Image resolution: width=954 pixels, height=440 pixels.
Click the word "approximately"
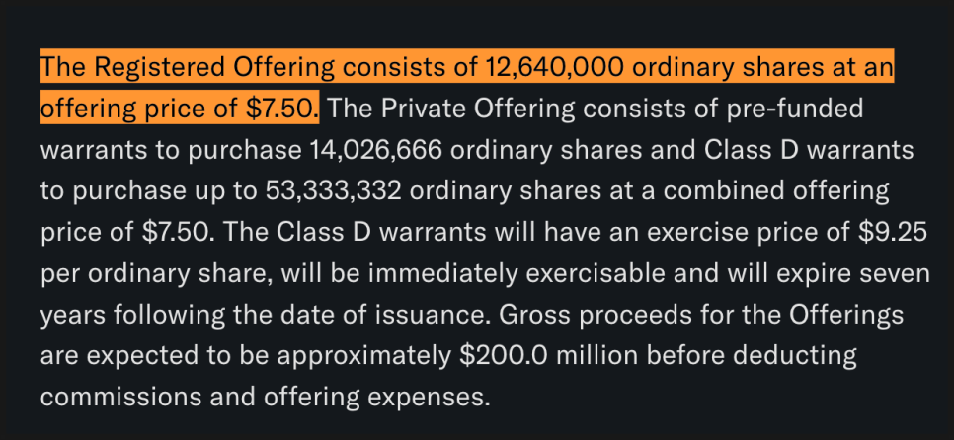coord(320,356)
